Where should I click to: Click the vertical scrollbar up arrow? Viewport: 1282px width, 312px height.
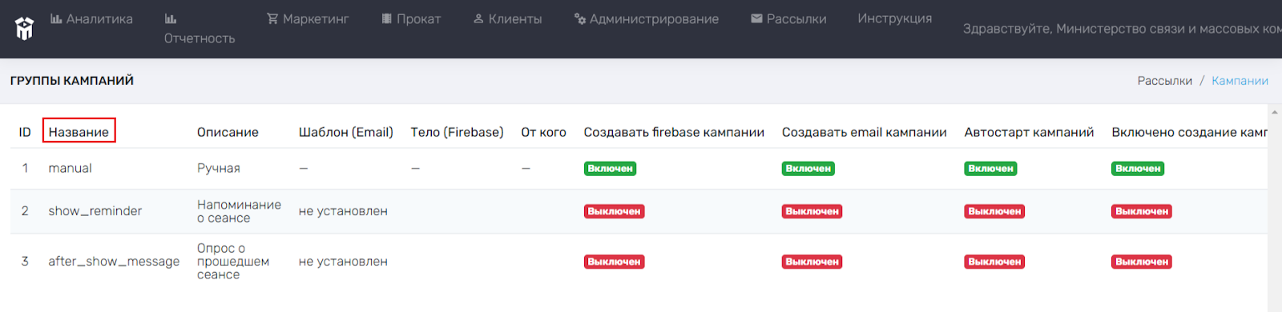[x=1275, y=112]
